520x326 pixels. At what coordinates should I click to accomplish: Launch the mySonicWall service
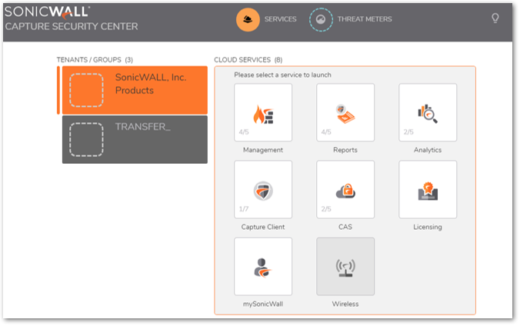tap(263, 266)
